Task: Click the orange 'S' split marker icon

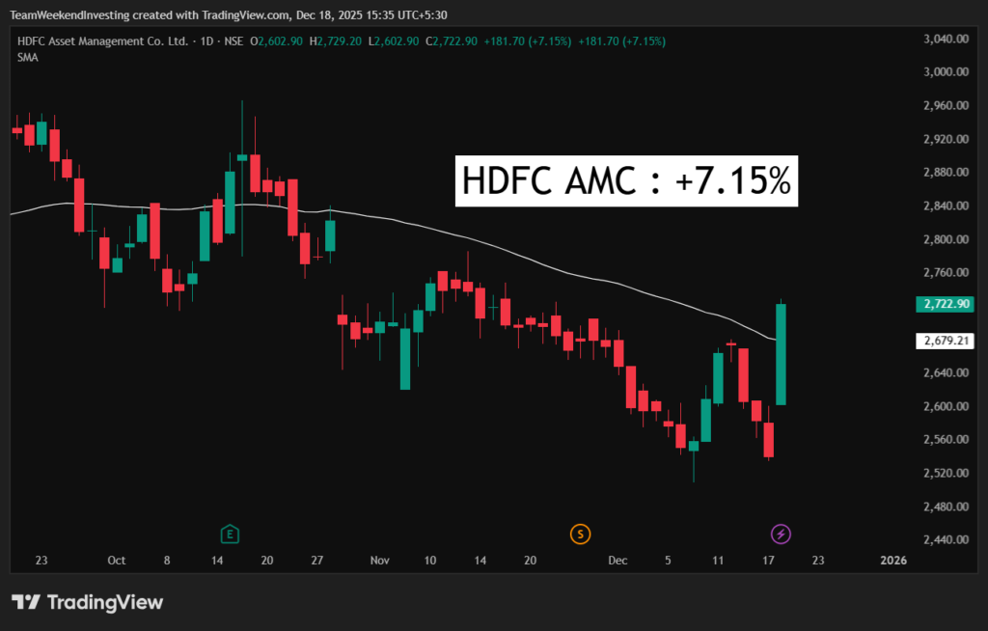Action: [580, 534]
